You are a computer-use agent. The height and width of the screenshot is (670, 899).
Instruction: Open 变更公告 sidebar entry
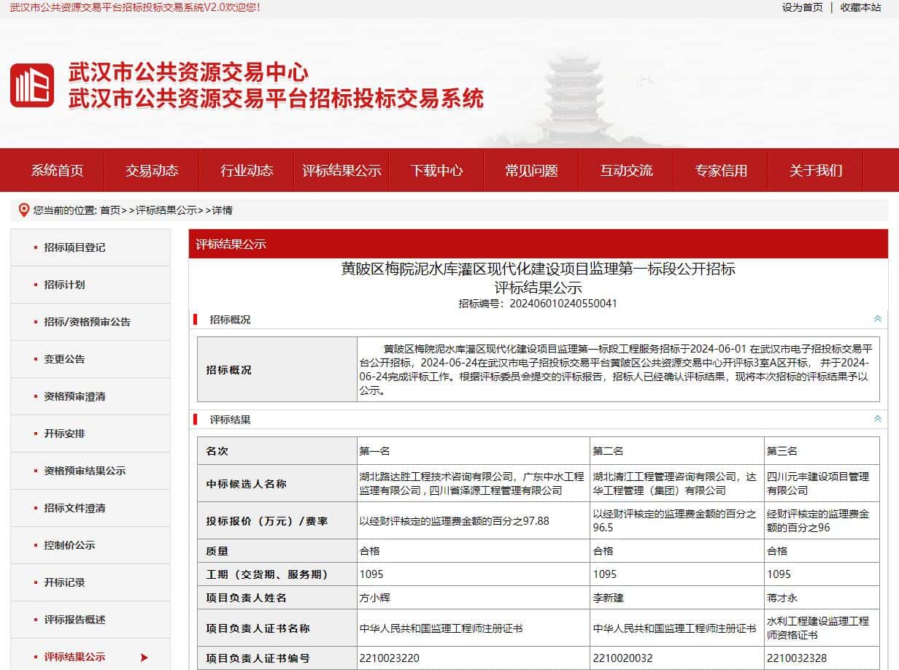pos(64,359)
